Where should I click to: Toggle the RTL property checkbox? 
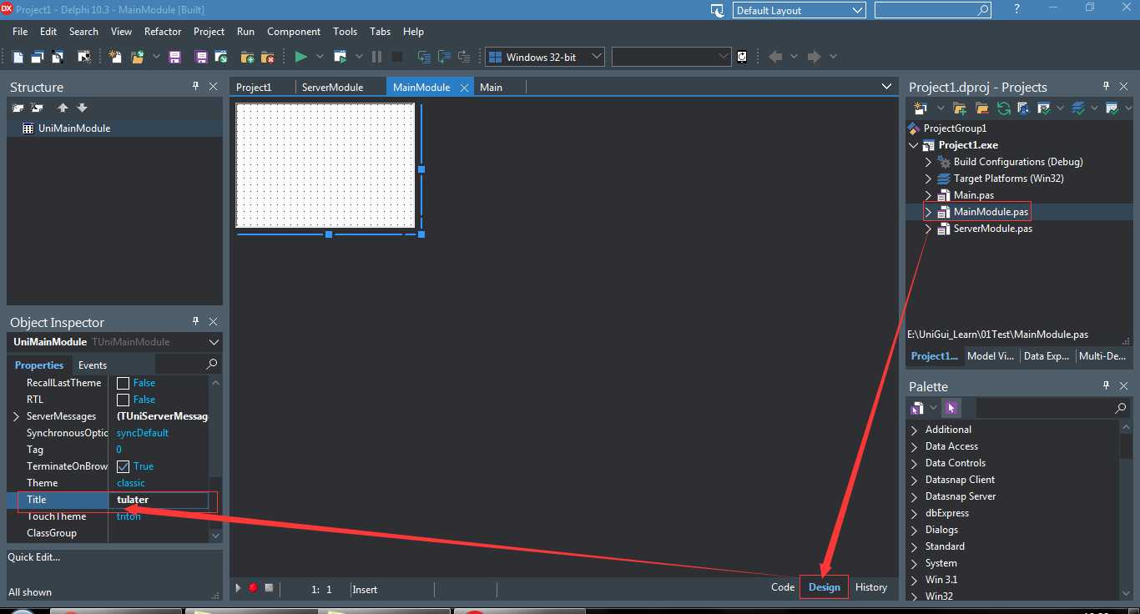123,400
